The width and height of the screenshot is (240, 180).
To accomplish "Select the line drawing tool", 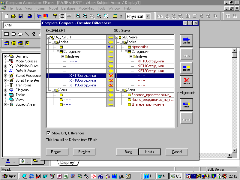I will pos(27,34).
